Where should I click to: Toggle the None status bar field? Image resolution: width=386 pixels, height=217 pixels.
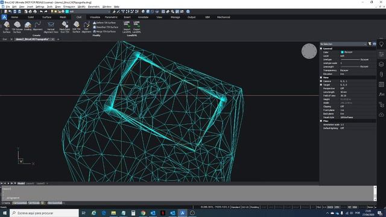(370, 207)
